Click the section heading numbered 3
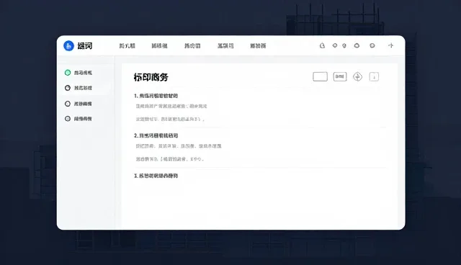Screen dimensions: 461x265 click(x=156, y=176)
